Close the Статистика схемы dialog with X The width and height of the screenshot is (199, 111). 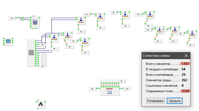click(x=186, y=56)
